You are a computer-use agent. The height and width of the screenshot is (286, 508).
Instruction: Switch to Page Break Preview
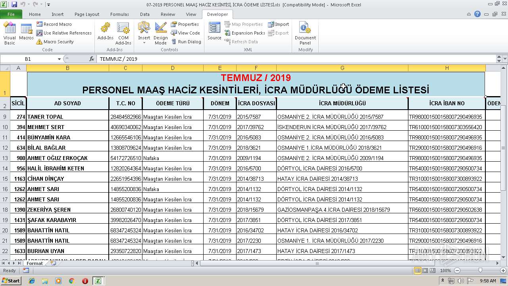pos(432,271)
